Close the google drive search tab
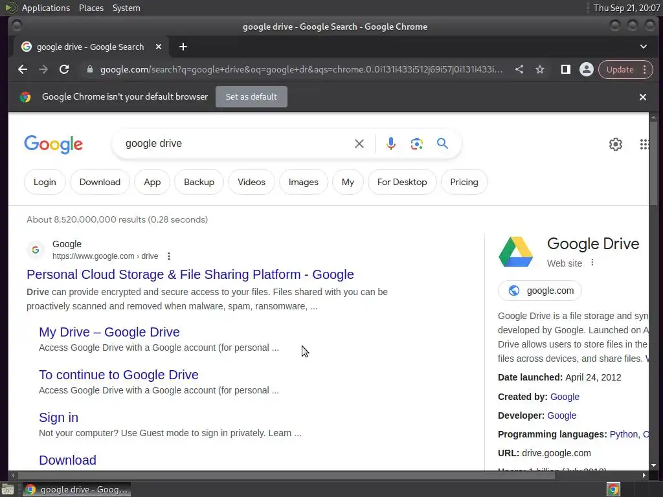Viewport: 663px width, 497px height. (x=159, y=47)
